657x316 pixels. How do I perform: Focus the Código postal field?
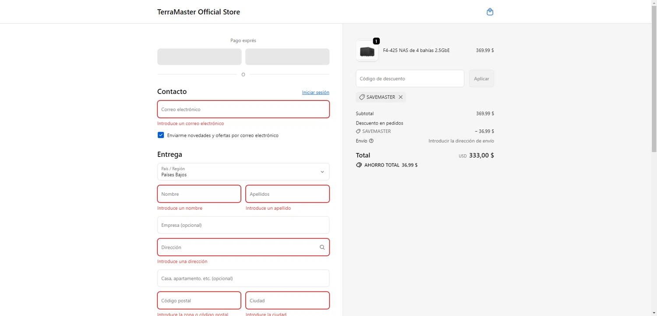pyautogui.click(x=199, y=300)
